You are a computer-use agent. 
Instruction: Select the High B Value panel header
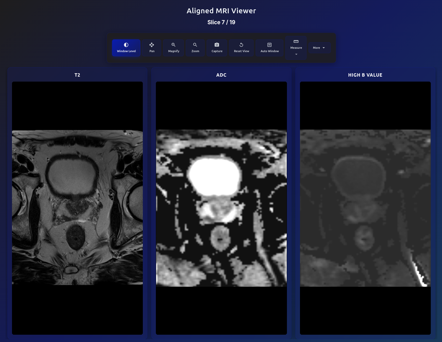365,75
